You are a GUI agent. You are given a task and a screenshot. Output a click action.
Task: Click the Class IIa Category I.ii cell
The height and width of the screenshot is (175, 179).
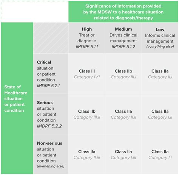160,114
